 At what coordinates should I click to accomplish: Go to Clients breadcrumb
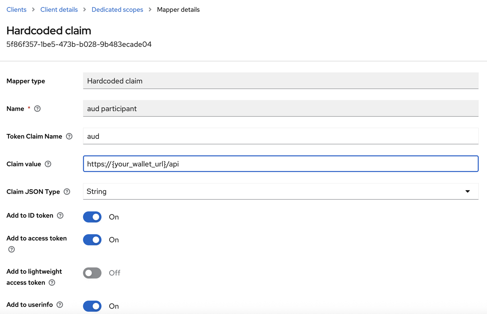click(x=16, y=10)
